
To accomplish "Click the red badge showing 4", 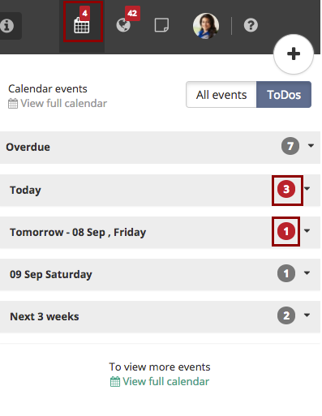I will (85, 13).
